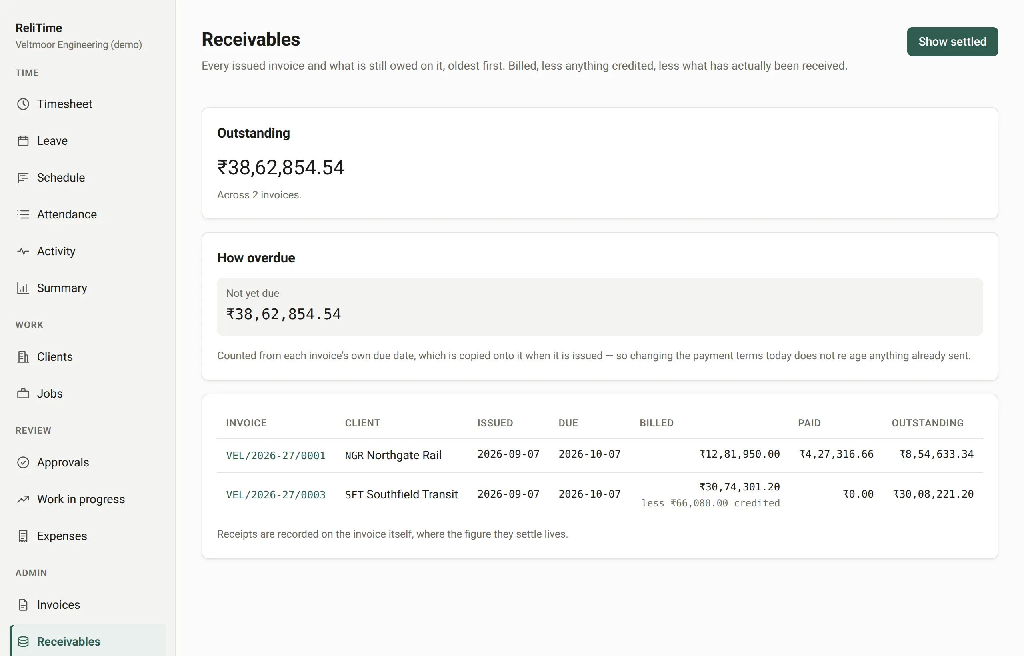
Task: Click the Invoices document icon
Action: click(23, 605)
